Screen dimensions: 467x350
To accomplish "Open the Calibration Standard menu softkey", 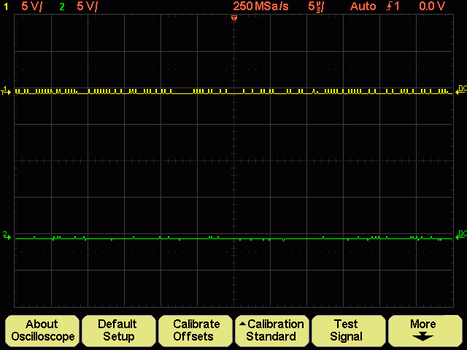I will (x=272, y=330).
